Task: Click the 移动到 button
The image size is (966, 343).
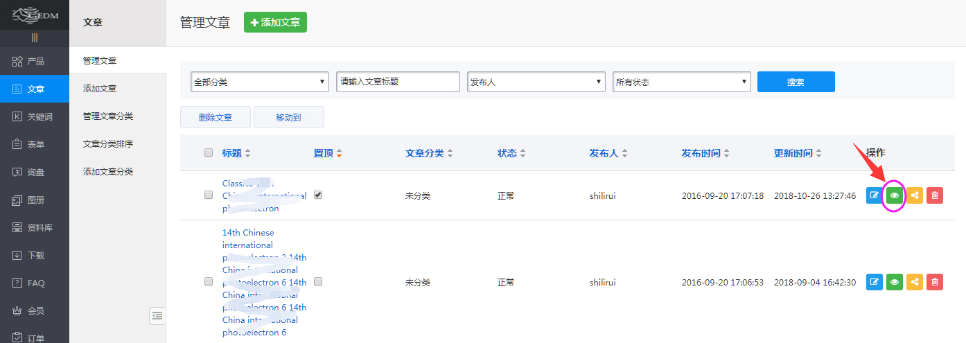Action: [289, 118]
